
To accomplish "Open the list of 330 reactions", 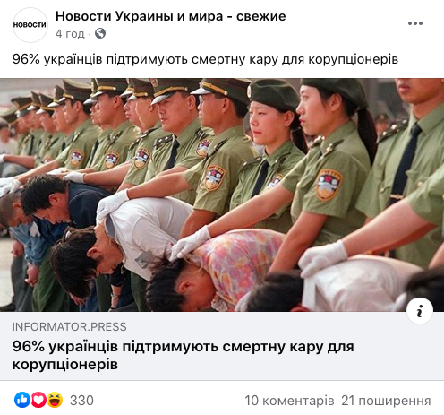I will coord(81,401).
